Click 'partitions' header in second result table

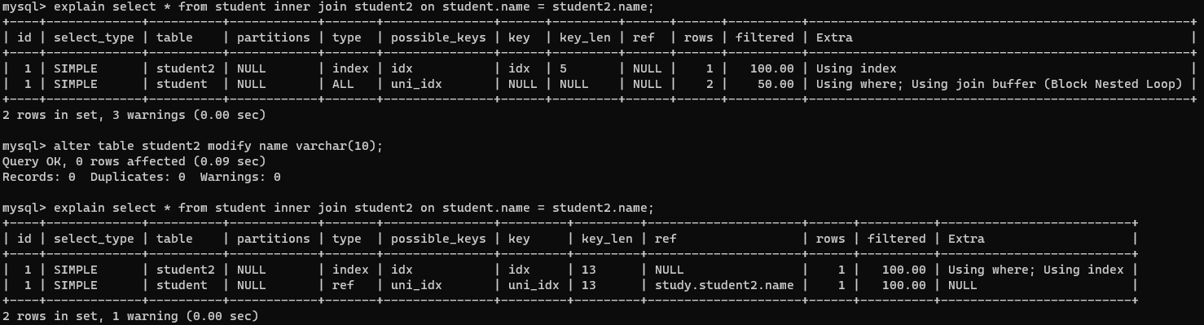coord(273,239)
